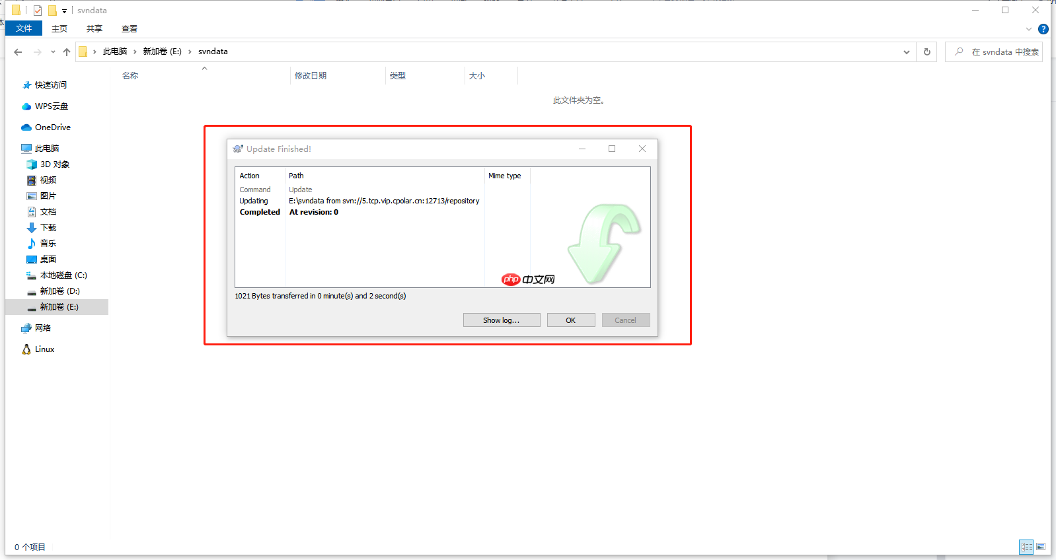Open recent locations dropdown arrow

click(x=53, y=52)
